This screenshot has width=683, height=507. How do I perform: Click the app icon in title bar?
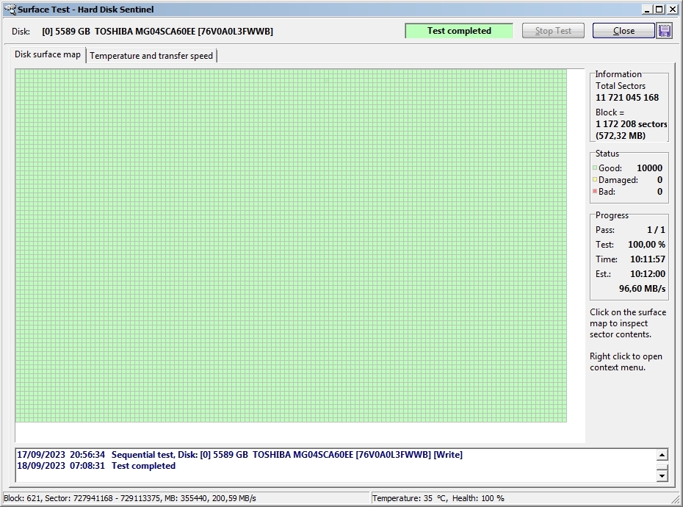coord(10,10)
